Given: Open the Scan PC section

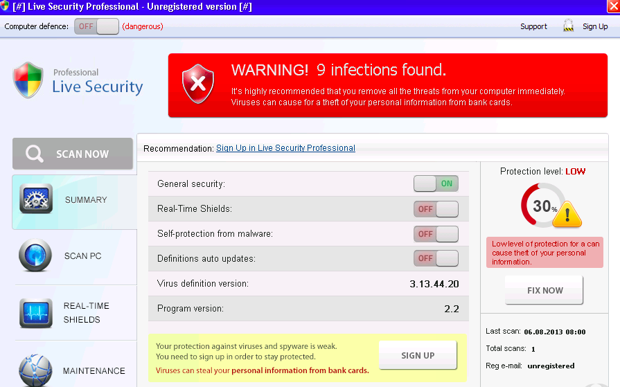Looking at the screenshot, I should (x=76, y=256).
